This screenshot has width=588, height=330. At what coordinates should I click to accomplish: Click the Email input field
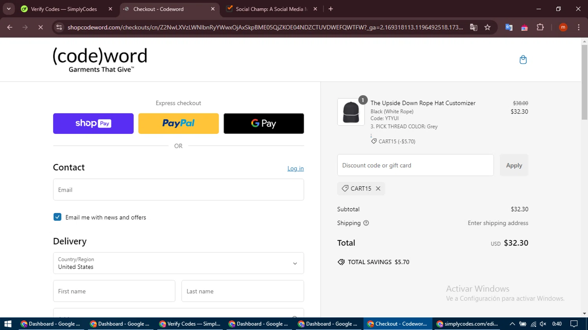(x=178, y=190)
